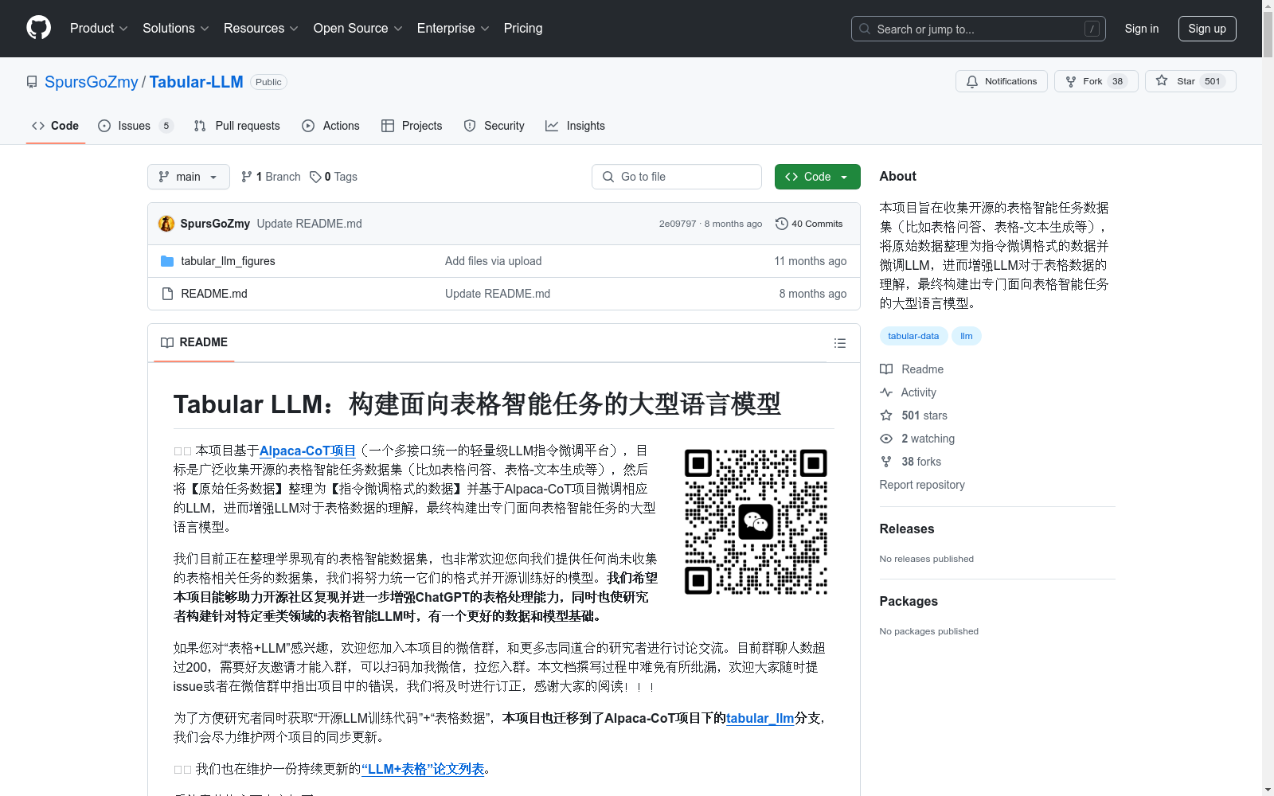Open the green Code dropdown button
Viewport: 1274px width, 796px height.
(817, 177)
